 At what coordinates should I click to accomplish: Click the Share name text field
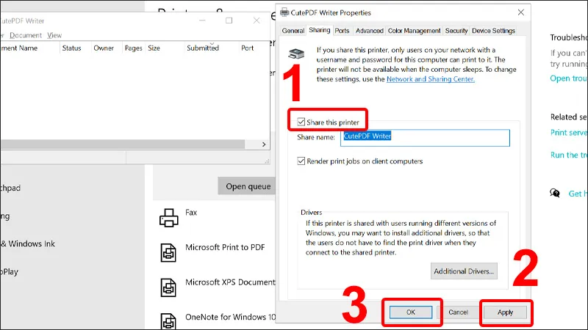[425, 137]
